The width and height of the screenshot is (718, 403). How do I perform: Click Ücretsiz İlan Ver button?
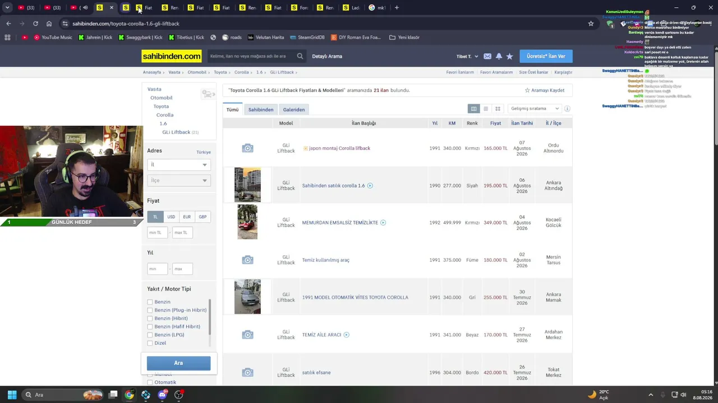point(546,57)
